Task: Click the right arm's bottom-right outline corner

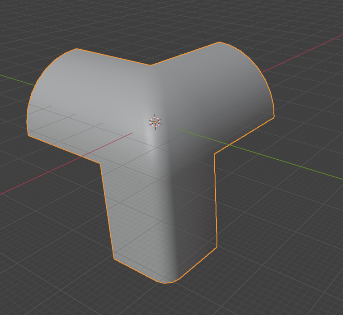Action: coord(274,118)
